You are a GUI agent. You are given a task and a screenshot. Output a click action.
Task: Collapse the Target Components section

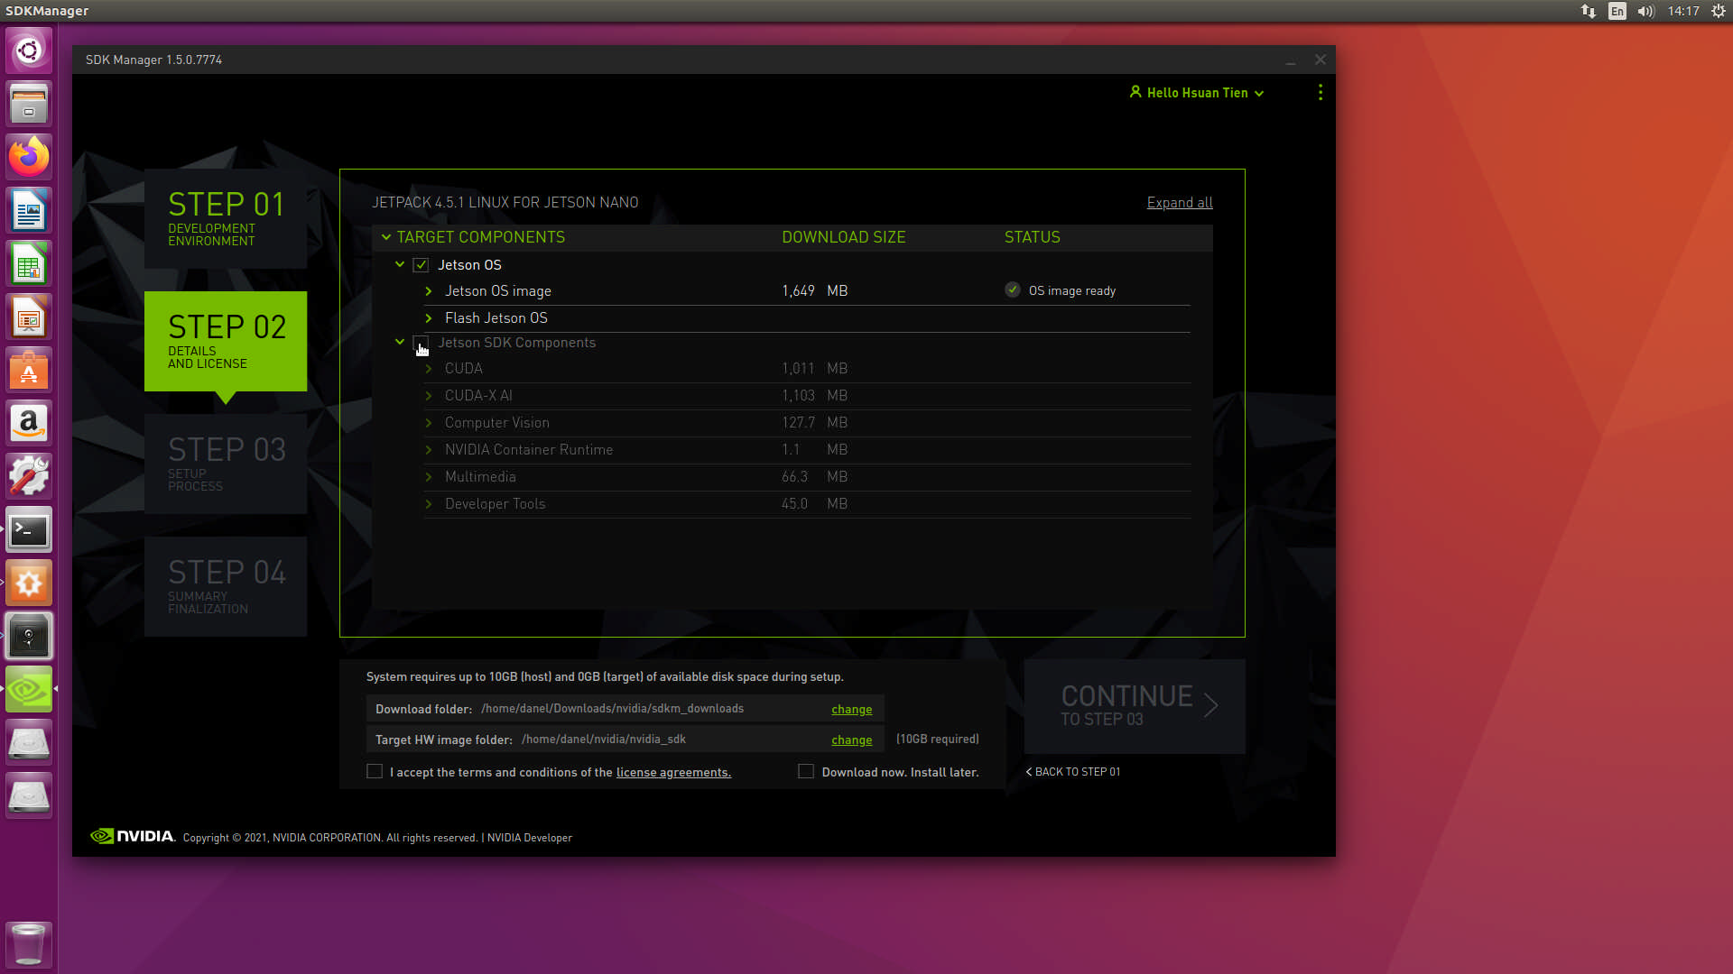click(x=386, y=237)
